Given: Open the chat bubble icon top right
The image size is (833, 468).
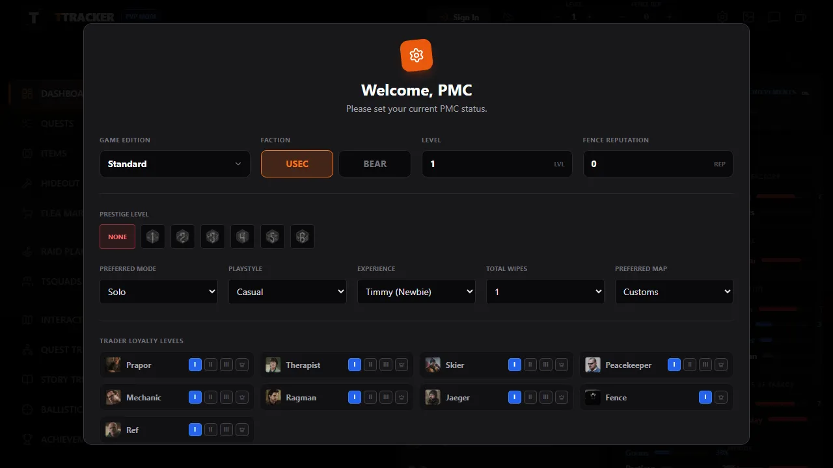Looking at the screenshot, I should pyautogui.click(x=774, y=17).
